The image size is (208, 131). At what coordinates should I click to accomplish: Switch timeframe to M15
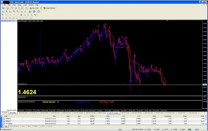(10, 18)
